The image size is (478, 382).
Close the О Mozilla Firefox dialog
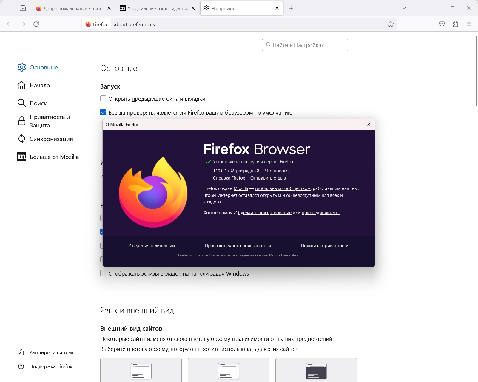(x=369, y=124)
